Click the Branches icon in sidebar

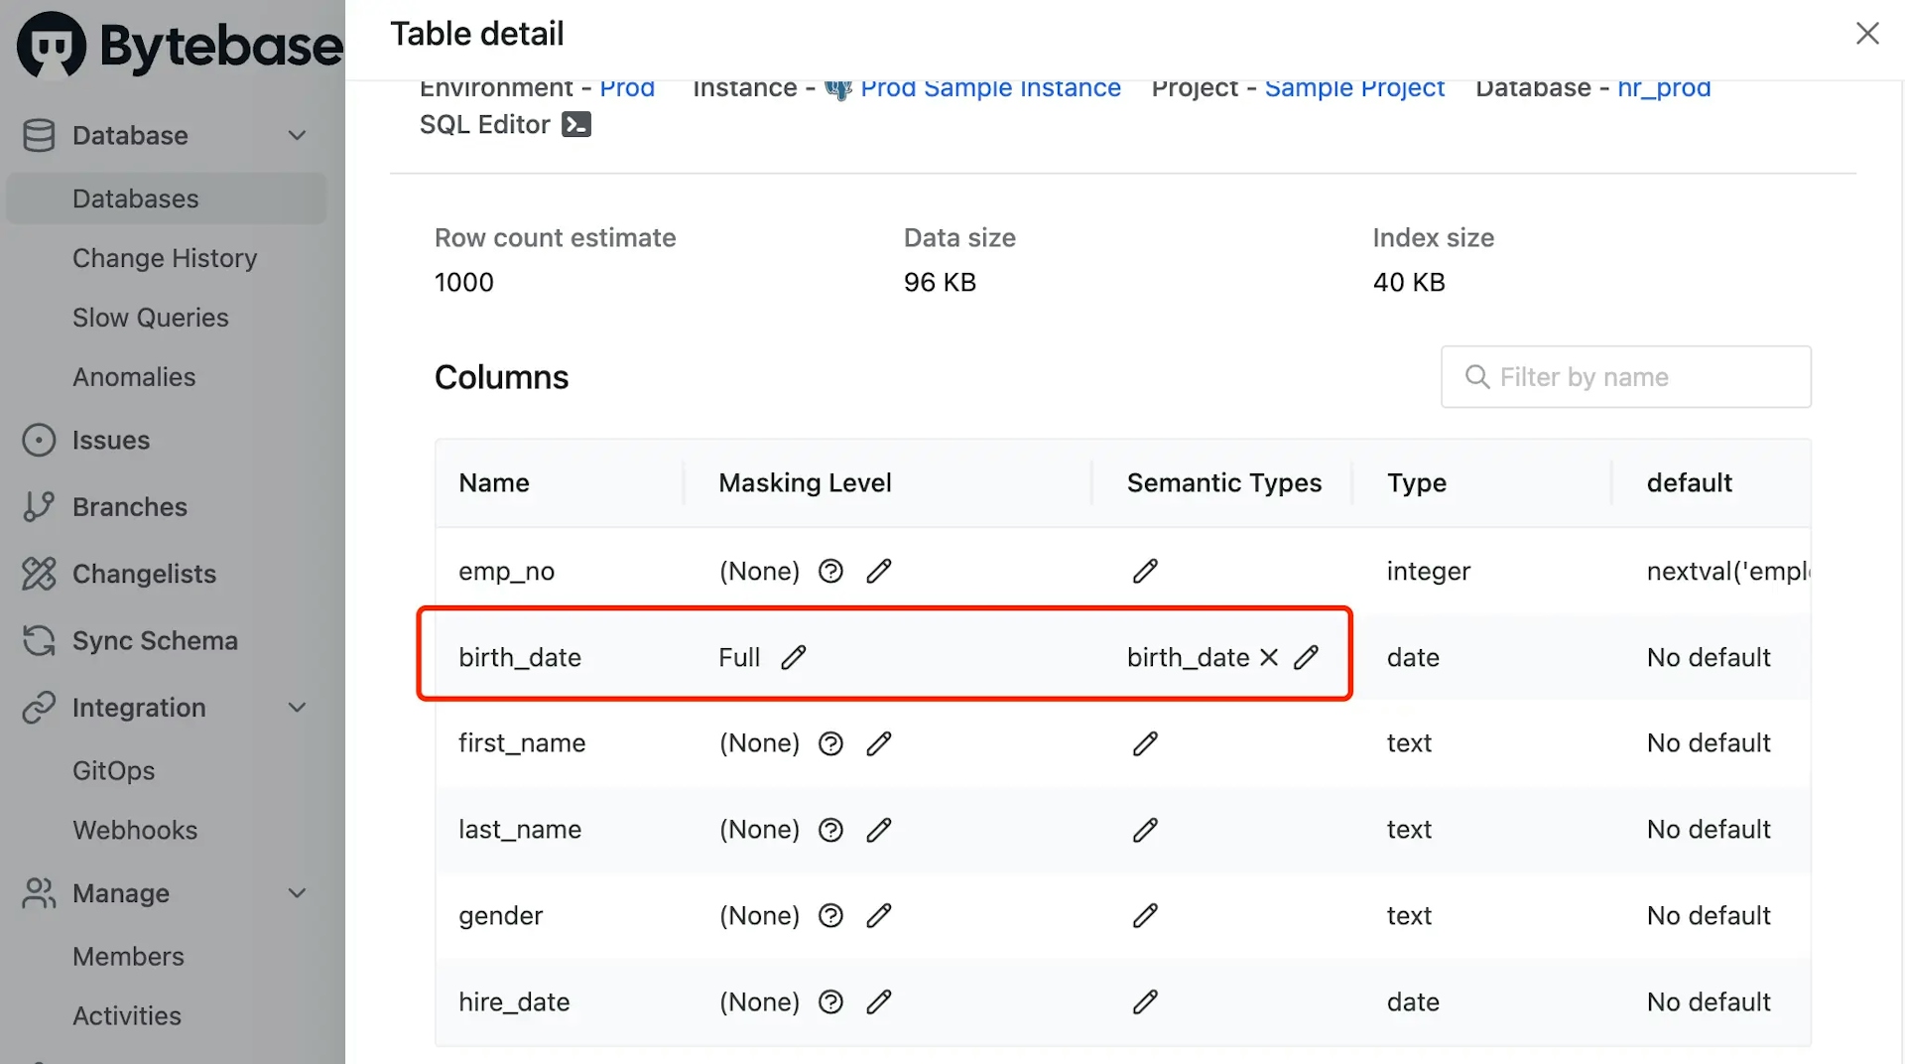click(x=39, y=506)
